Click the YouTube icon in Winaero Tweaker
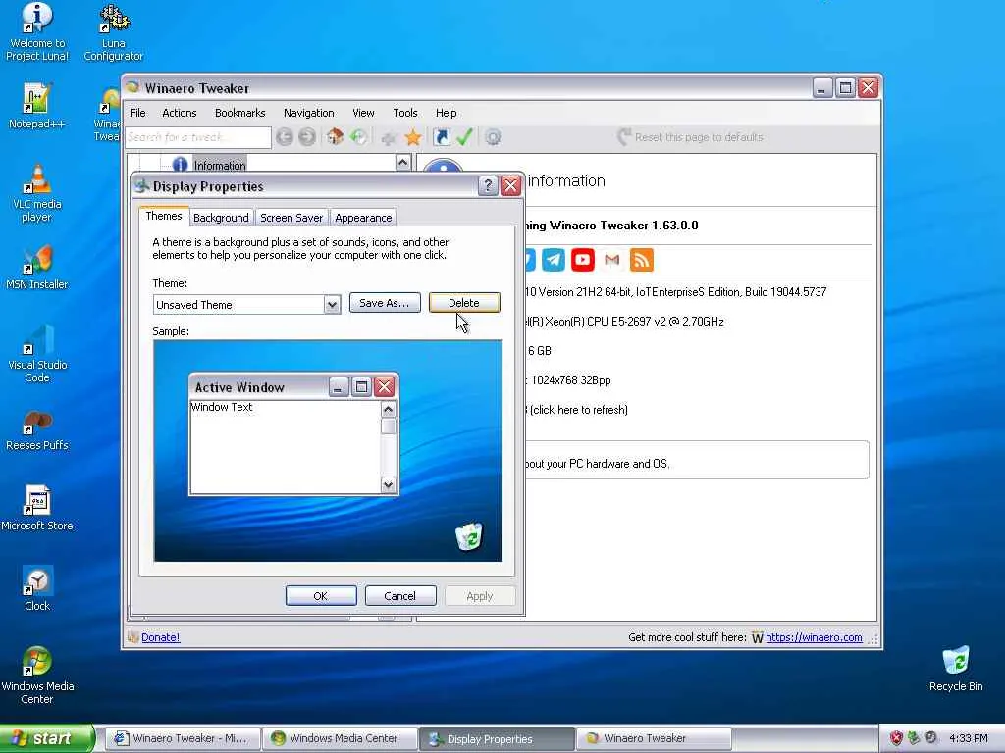Viewport: 1005px width, 753px height. (583, 260)
